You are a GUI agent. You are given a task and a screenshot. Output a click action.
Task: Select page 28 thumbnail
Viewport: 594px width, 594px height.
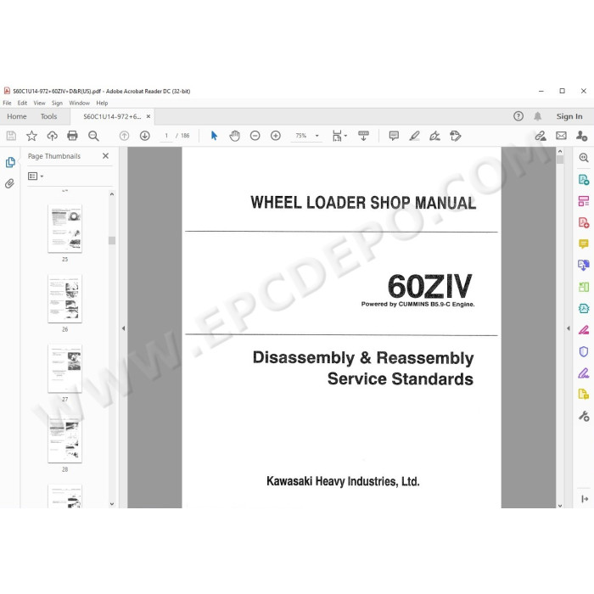(x=64, y=439)
